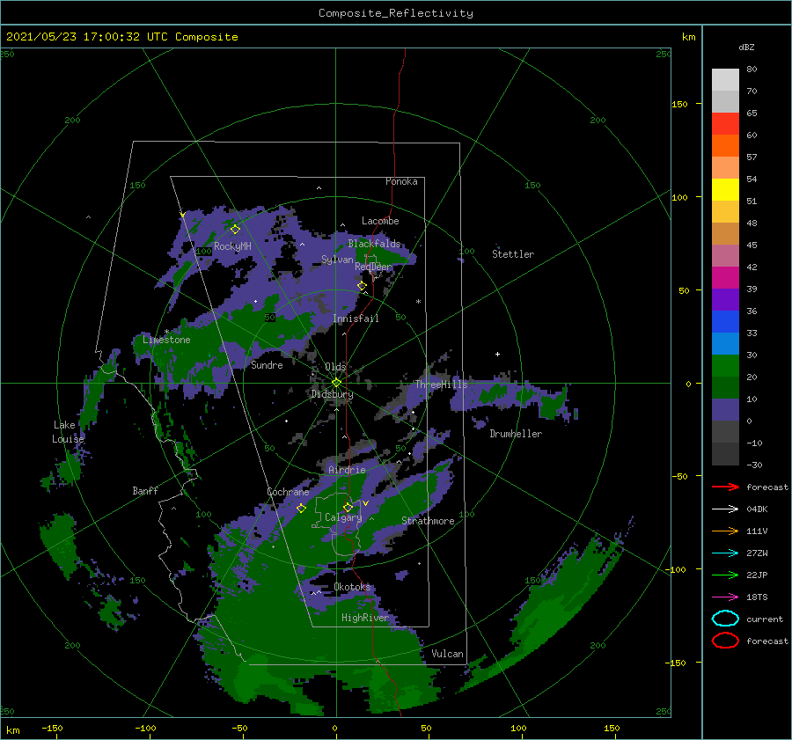Click the Airdrie label
The height and width of the screenshot is (740, 792).
pos(347,470)
